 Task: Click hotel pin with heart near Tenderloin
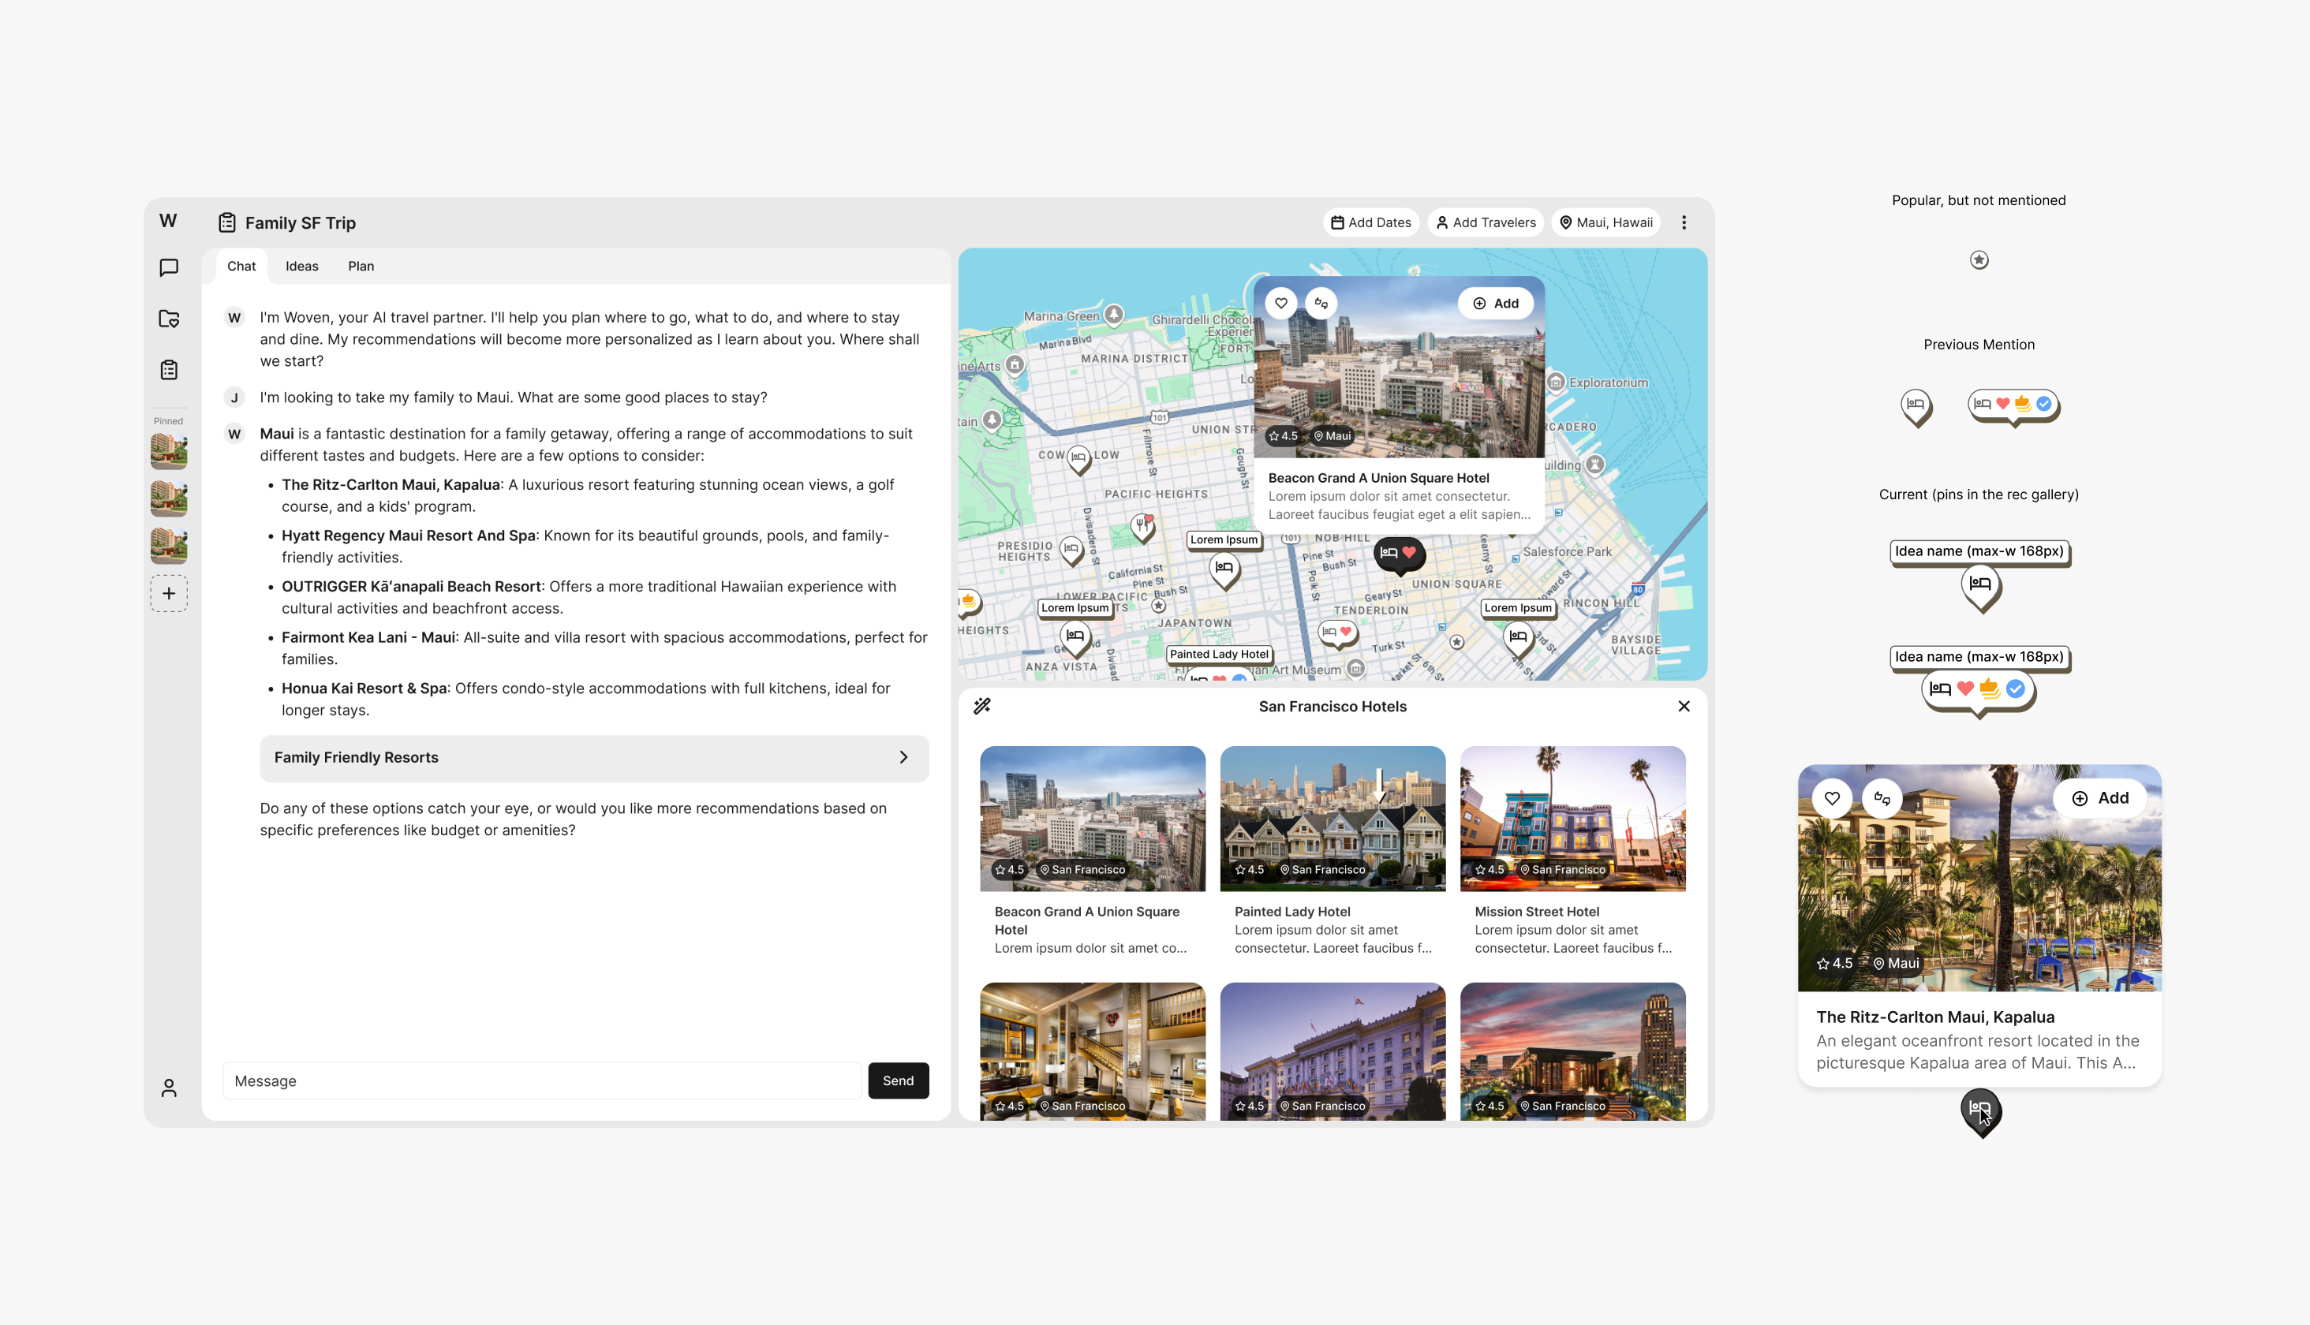tap(1338, 633)
